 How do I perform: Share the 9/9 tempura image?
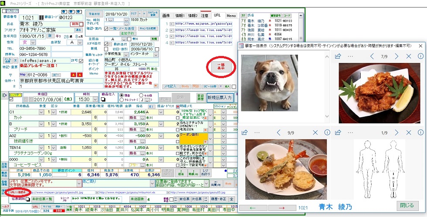[244, 132]
